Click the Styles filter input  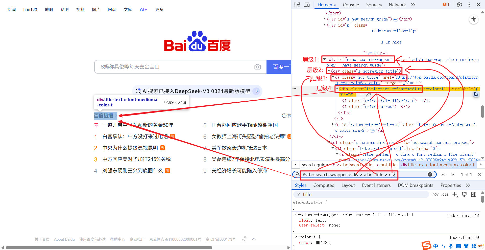point(361,194)
